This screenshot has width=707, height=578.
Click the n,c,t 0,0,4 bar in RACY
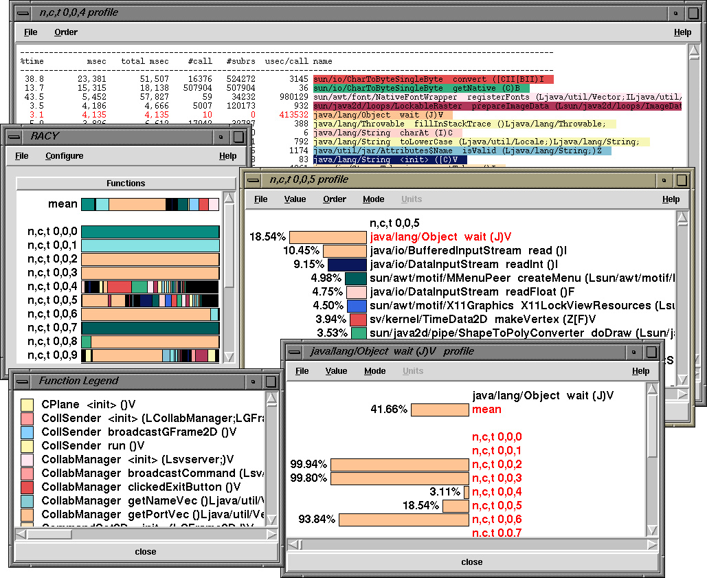tap(150, 287)
